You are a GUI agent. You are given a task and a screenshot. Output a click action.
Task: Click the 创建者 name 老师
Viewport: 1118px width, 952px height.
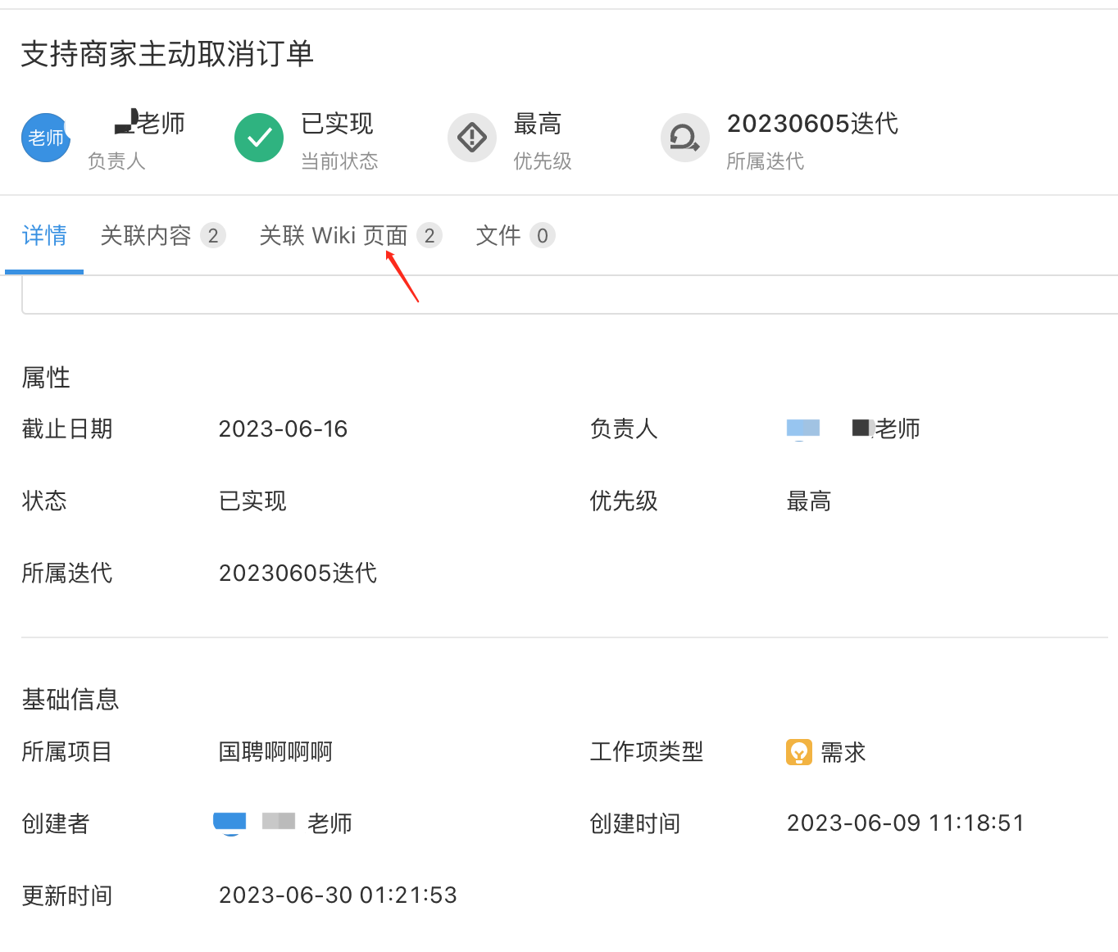click(x=329, y=823)
